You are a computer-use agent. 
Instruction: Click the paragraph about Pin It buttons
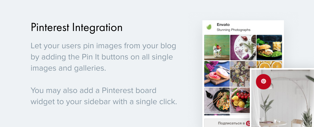[x=103, y=57]
